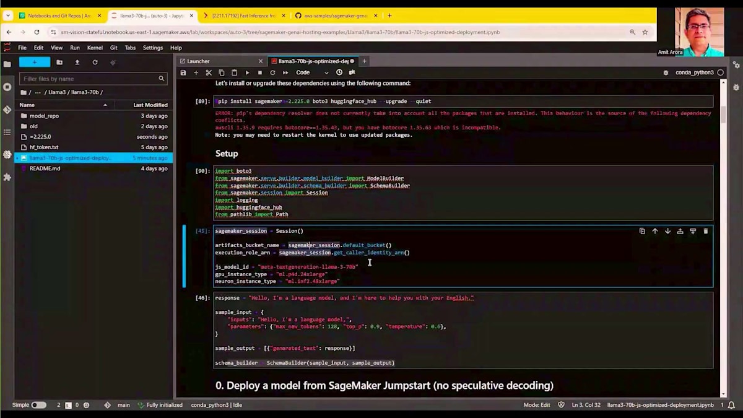Image resolution: width=743 pixels, height=418 pixels.
Task: Insert a cell above the active cell
Action: [x=680, y=231]
